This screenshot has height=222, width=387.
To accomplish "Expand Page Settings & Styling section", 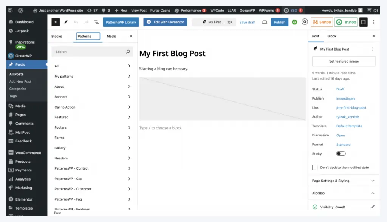I will click(344, 181).
